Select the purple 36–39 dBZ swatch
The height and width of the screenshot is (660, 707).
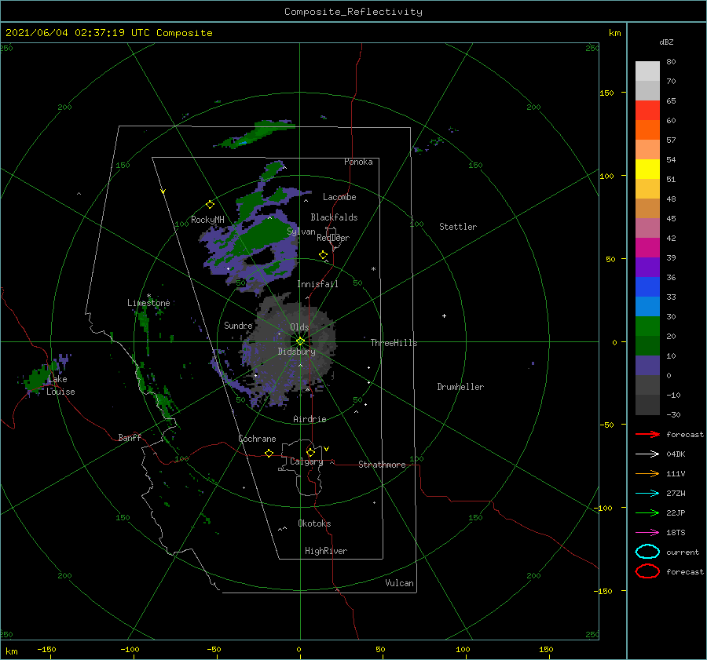[647, 268]
